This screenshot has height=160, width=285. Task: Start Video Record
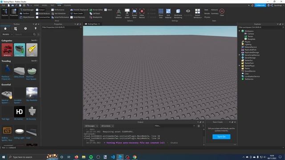point(142,14)
